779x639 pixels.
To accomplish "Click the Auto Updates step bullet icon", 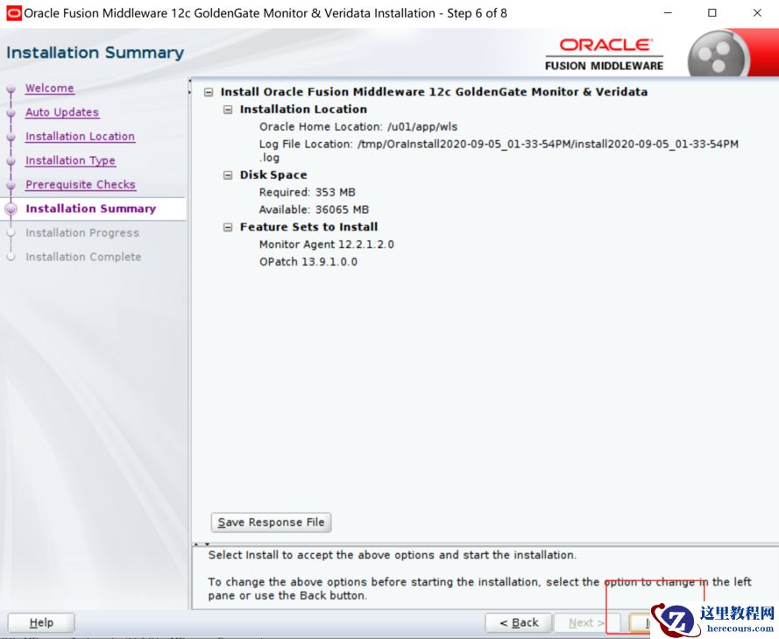I will coord(11,113).
